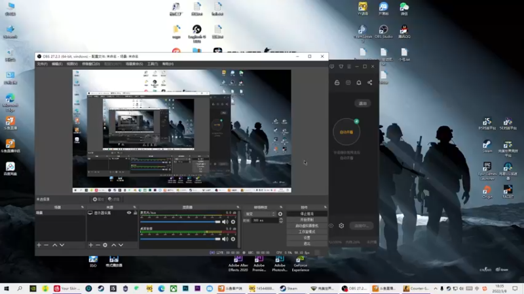Open the 文件(F) menu
The height and width of the screenshot is (294, 524).
(x=42, y=63)
